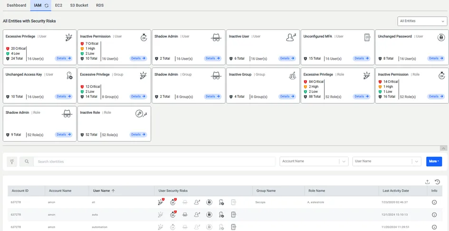The width and height of the screenshot is (449, 231).
Task: Click group name Secops in ali row
Action: (260, 202)
